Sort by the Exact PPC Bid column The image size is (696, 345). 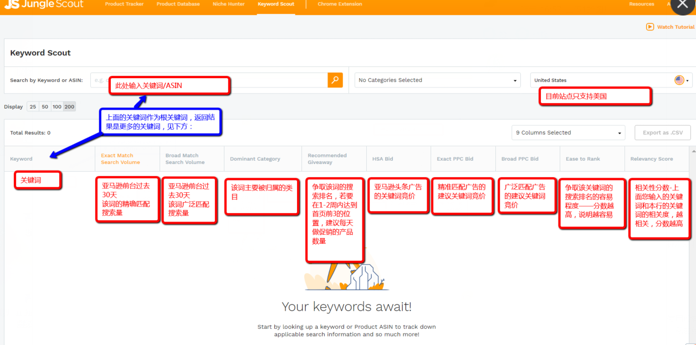point(455,159)
